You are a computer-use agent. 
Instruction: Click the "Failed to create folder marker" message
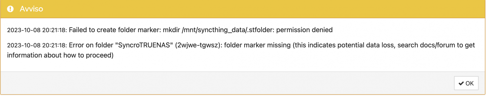pyautogui.click(x=115, y=30)
